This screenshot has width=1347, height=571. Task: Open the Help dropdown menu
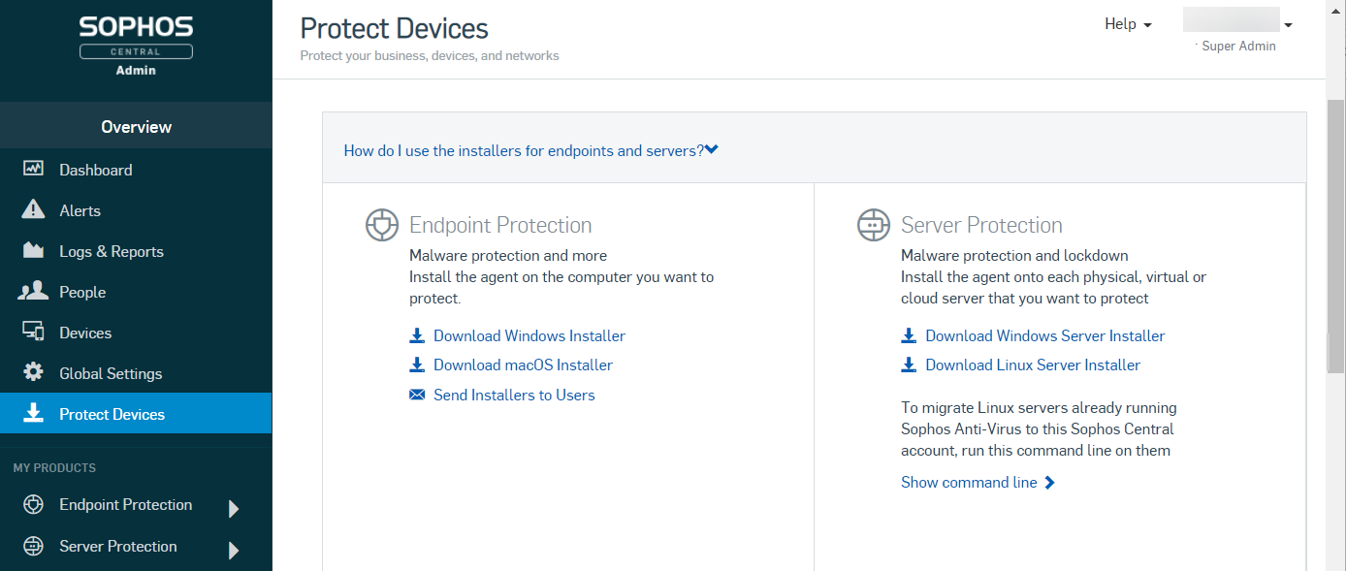[x=1128, y=24]
